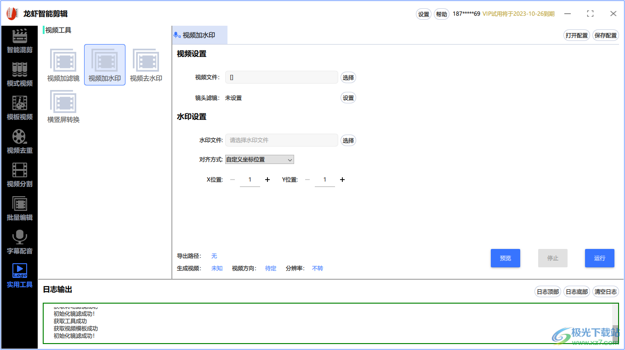Open the 模式视频 panel
Screen dimensions: 625x350
(x=19, y=75)
